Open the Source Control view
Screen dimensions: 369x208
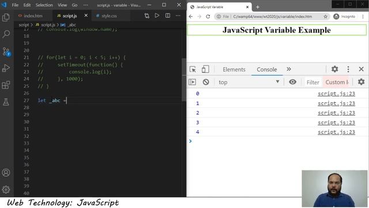tap(6, 51)
